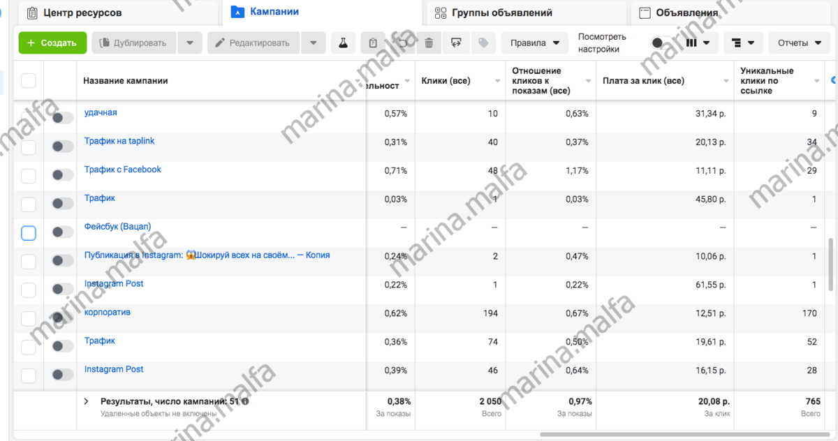Open the Правила dropdown
Viewport: 838px width, 441px height.
pyautogui.click(x=535, y=43)
